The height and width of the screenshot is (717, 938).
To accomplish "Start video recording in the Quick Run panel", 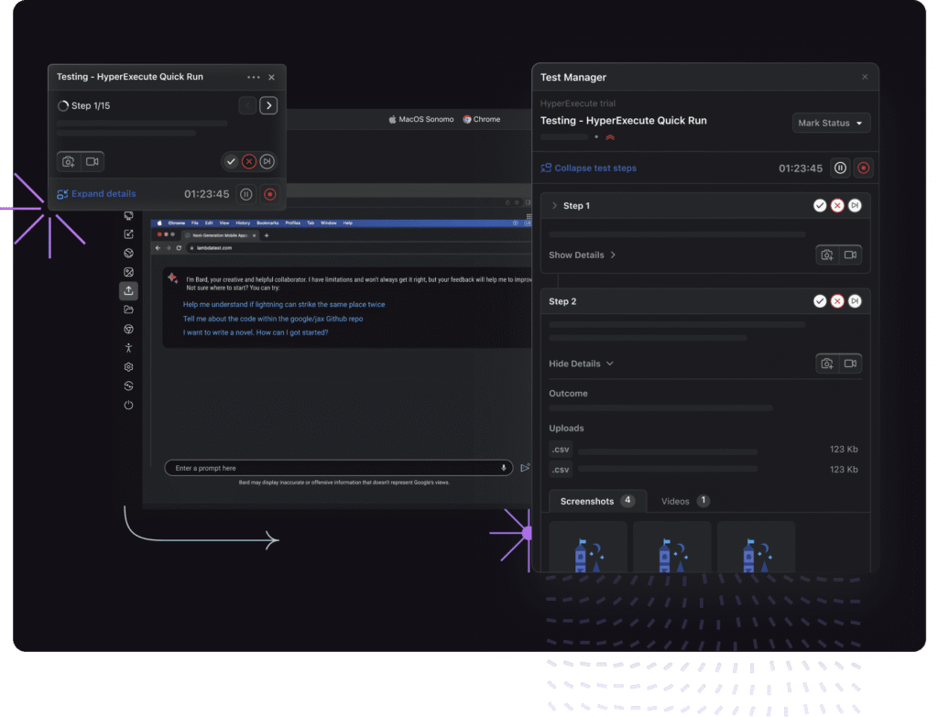I will [93, 161].
